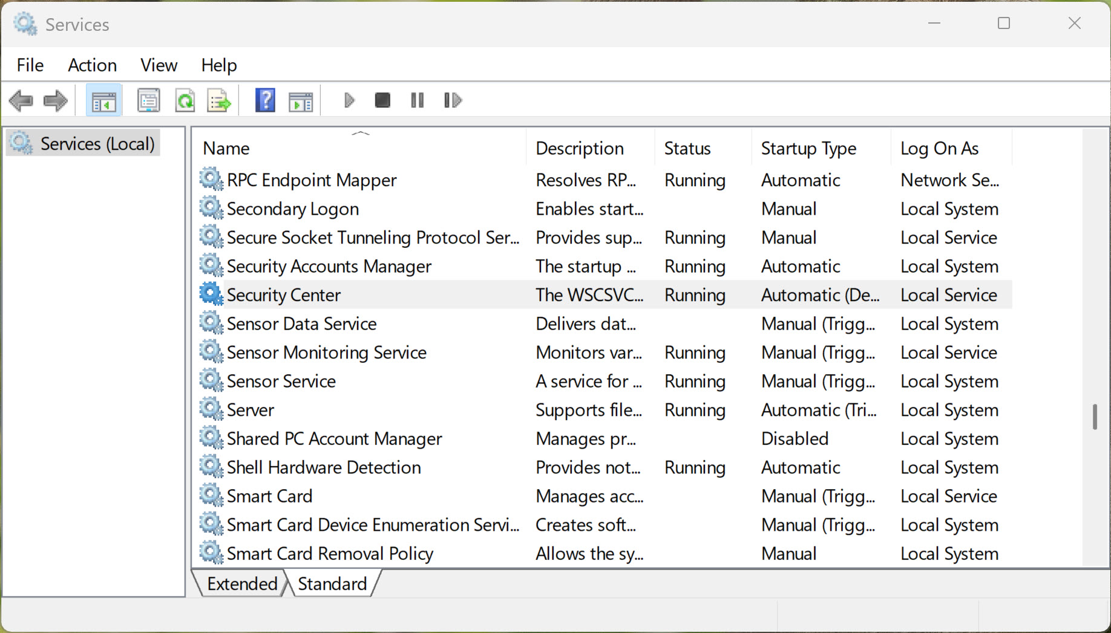
Task: Select Services (Local) in the tree
Action: click(x=97, y=144)
